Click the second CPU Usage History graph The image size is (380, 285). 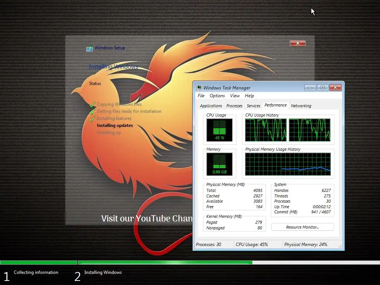(310, 130)
